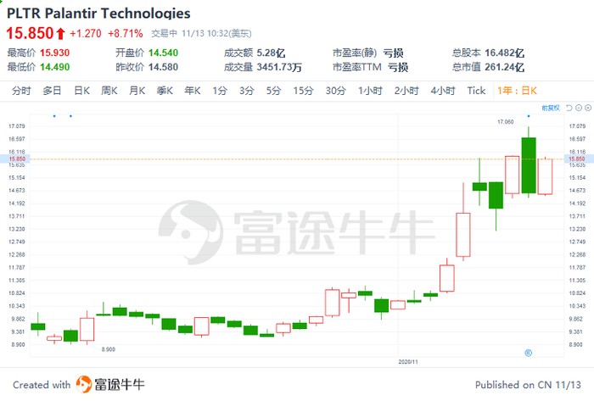Open the Tick chart tab
Screen dimensions: 594x401
pyautogui.click(x=476, y=91)
